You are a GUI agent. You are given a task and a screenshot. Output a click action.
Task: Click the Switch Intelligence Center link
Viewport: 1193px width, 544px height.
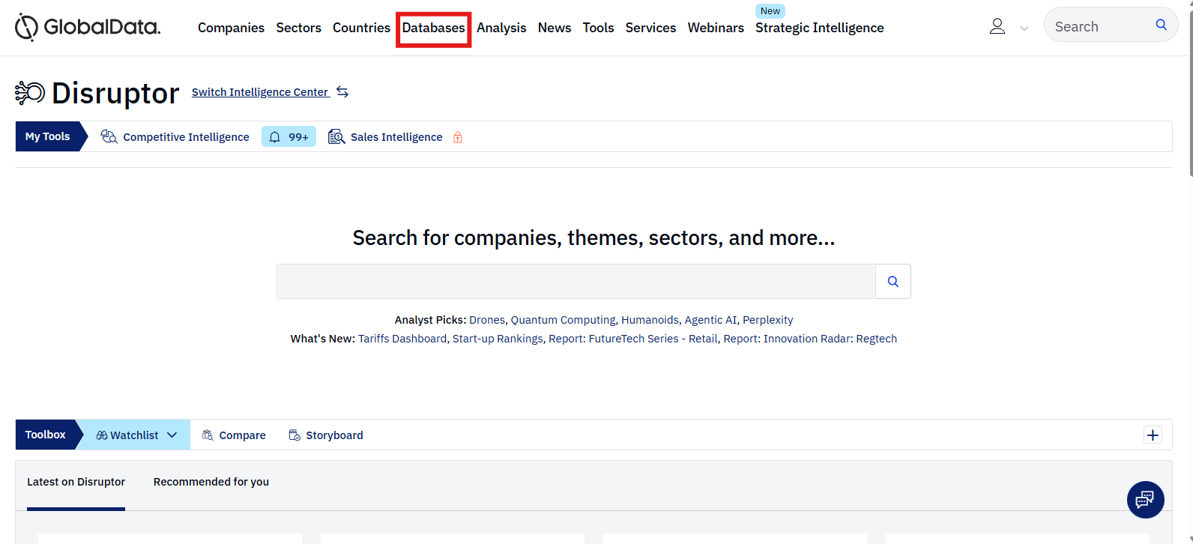[259, 92]
